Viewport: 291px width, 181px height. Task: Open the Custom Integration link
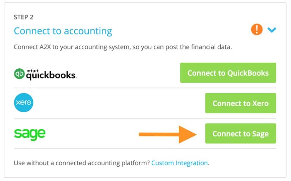tap(179, 163)
